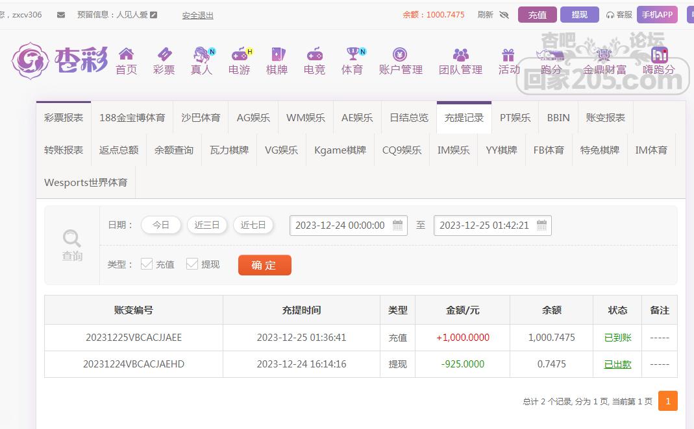Image resolution: width=694 pixels, height=429 pixels.
Task: Open the 电游 gamepad icon
Action: pyautogui.click(x=239, y=54)
